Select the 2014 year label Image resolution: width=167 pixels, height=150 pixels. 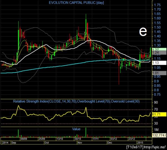coord(5,143)
